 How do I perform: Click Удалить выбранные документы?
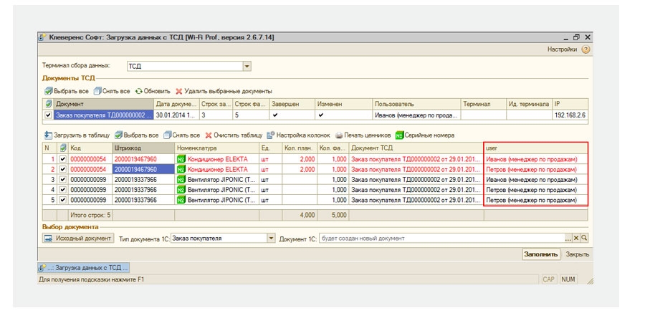(224, 91)
